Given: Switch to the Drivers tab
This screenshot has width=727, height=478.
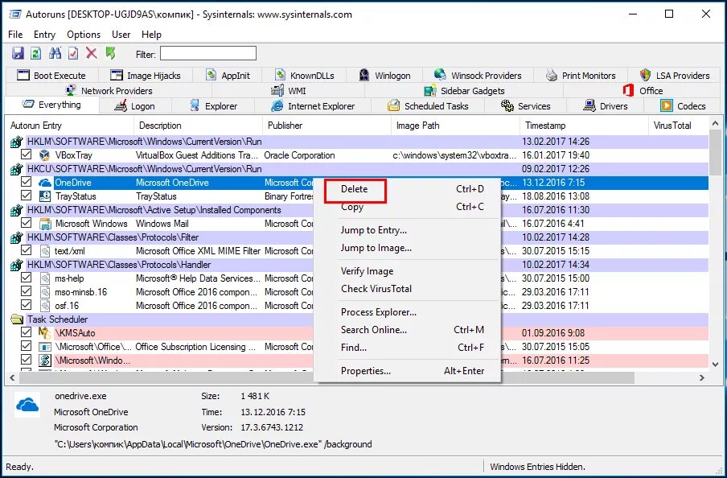Looking at the screenshot, I should click(x=605, y=105).
